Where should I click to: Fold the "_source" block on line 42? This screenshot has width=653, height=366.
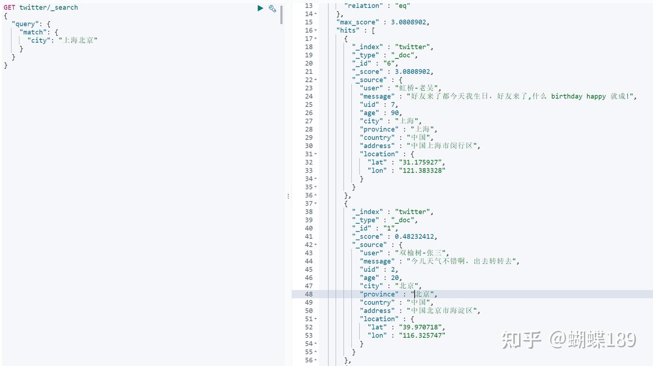tap(316, 245)
